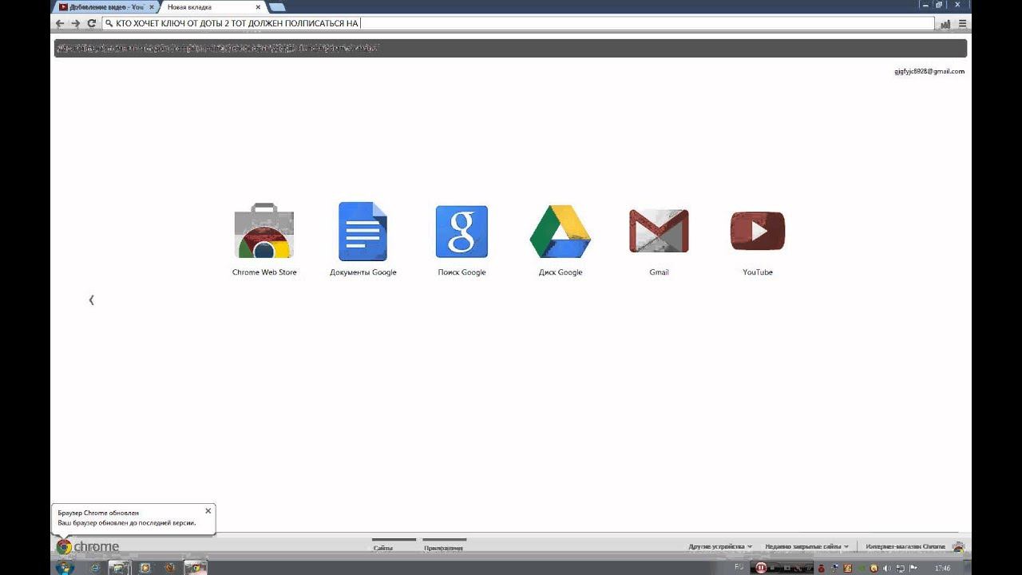The image size is (1022, 575).
Task: Go back with the browser back arrow
Action: tap(60, 23)
